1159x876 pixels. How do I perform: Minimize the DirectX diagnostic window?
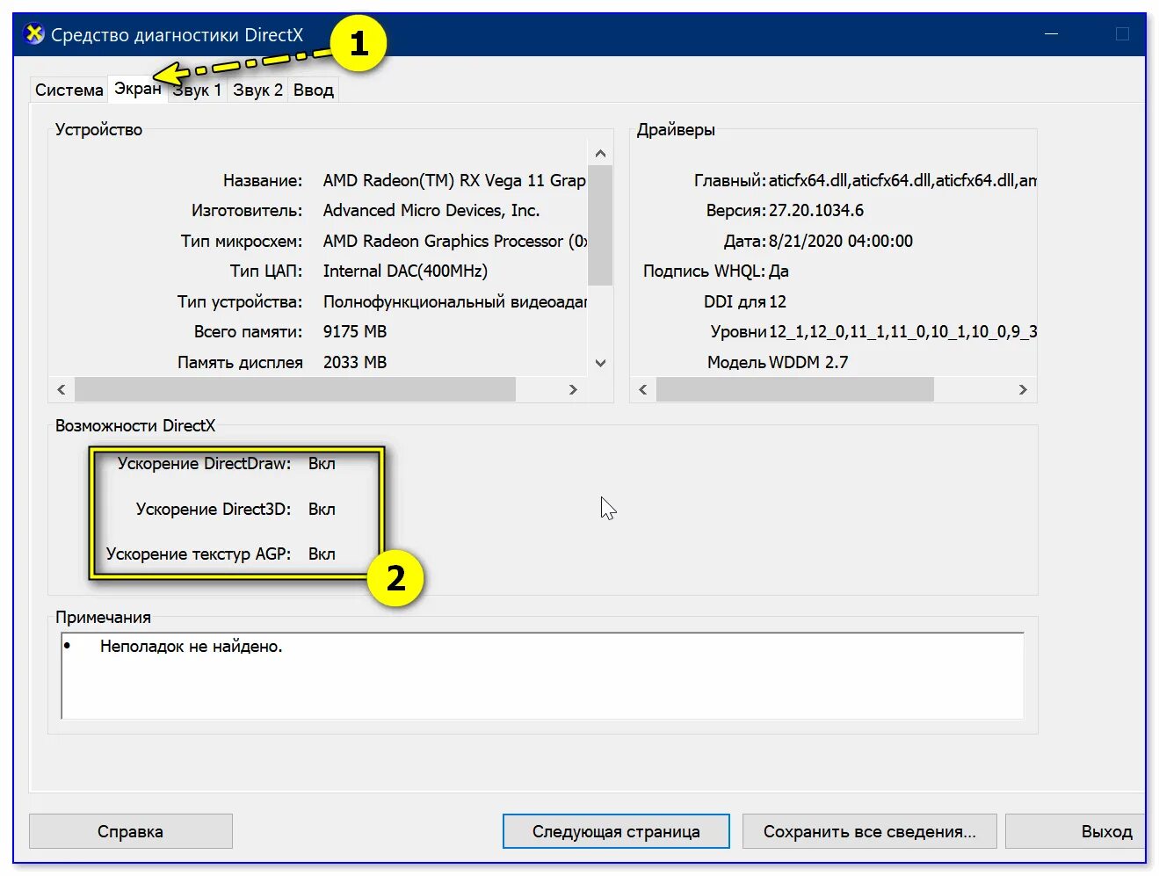pos(1051,34)
